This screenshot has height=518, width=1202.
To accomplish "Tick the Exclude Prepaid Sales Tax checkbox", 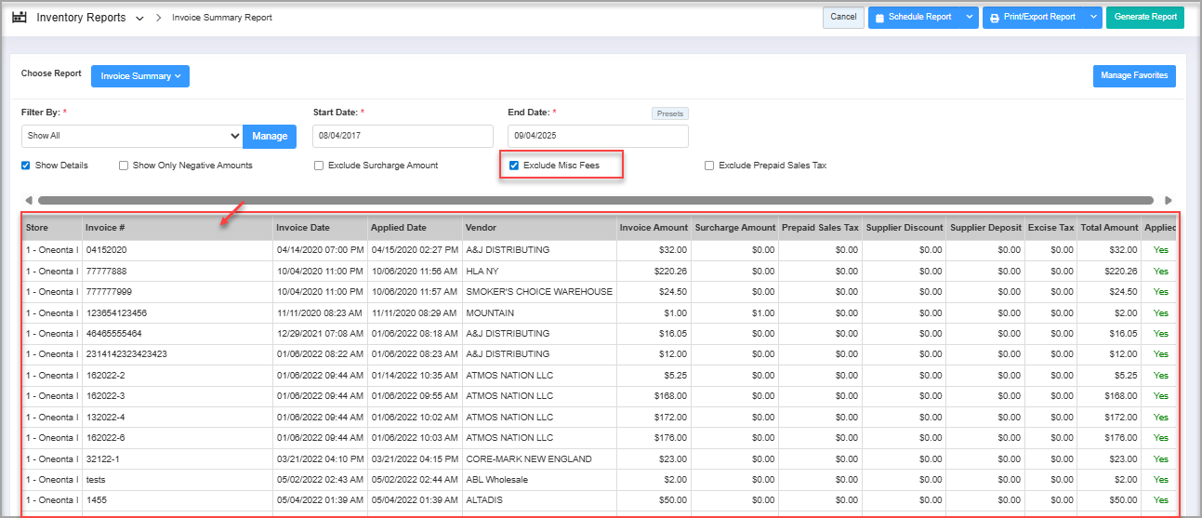I will pos(709,166).
